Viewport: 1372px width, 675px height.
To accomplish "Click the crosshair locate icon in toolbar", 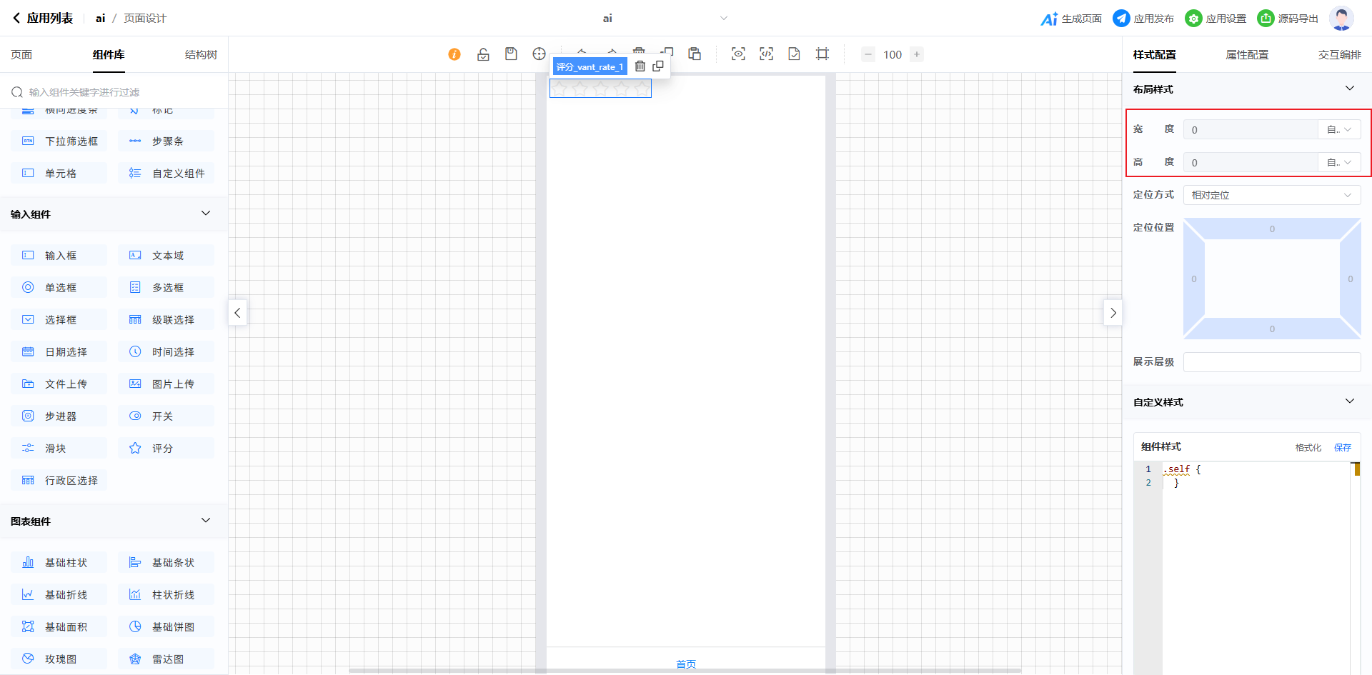I will click(539, 54).
